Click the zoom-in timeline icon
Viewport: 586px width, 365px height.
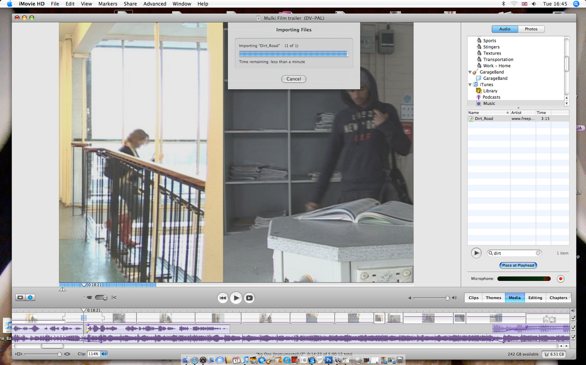coord(67,354)
